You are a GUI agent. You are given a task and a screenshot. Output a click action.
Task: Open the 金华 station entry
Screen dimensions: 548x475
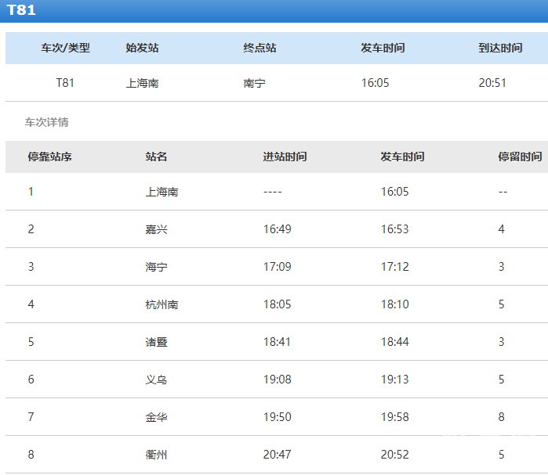point(157,417)
